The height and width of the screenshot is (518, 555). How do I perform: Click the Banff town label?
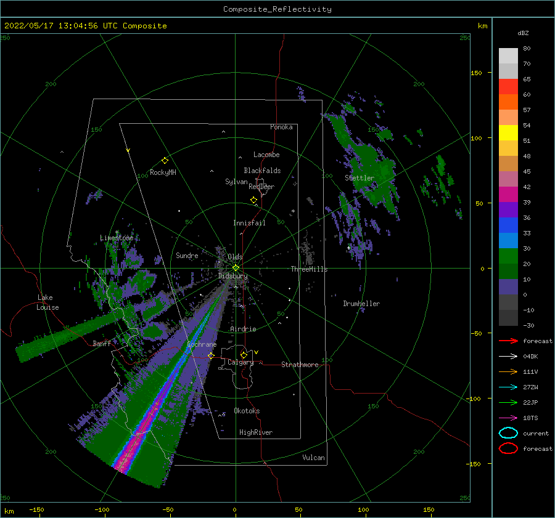(102, 343)
